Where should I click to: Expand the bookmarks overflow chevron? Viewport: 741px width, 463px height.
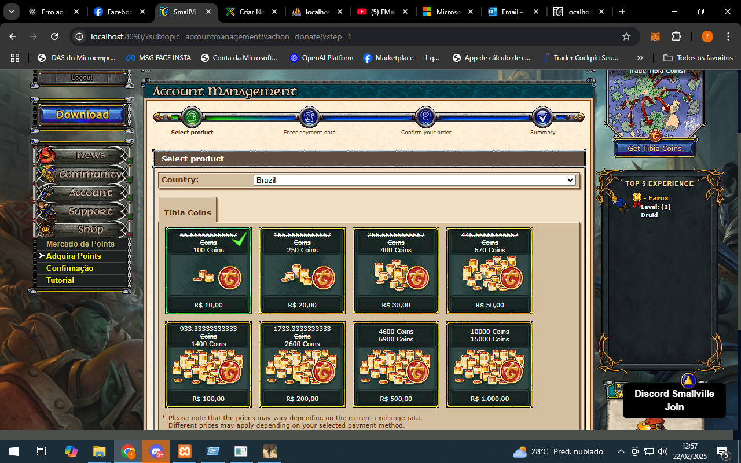coord(640,58)
